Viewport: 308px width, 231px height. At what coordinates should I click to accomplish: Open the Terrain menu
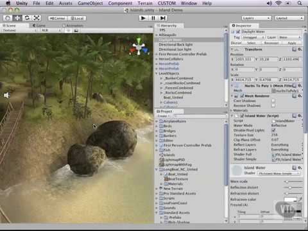[x=145, y=3]
